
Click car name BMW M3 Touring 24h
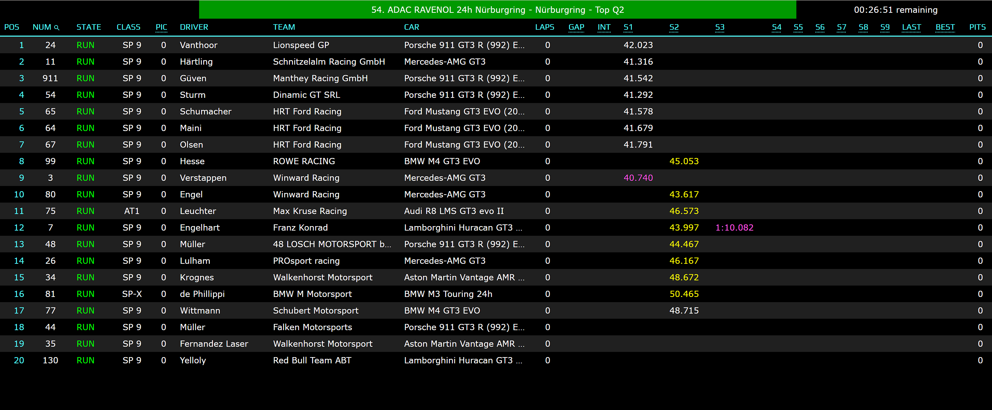tap(448, 294)
